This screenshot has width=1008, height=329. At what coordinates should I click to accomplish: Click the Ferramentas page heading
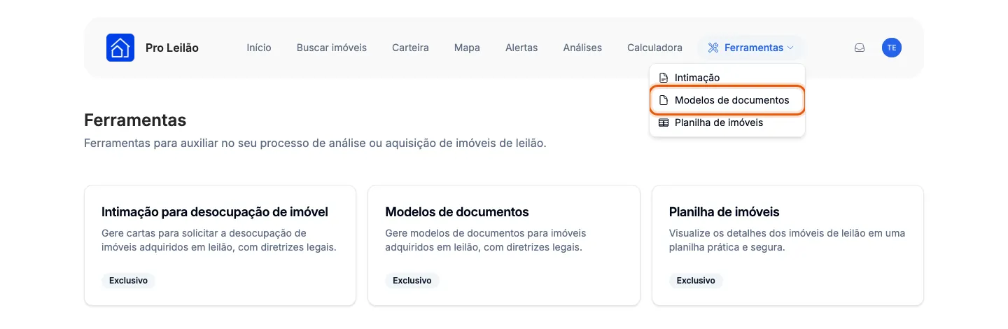point(135,120)
